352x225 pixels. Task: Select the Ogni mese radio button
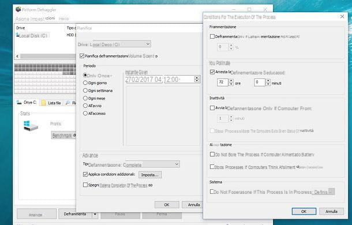pyautogui.click(x=85, y=98)
